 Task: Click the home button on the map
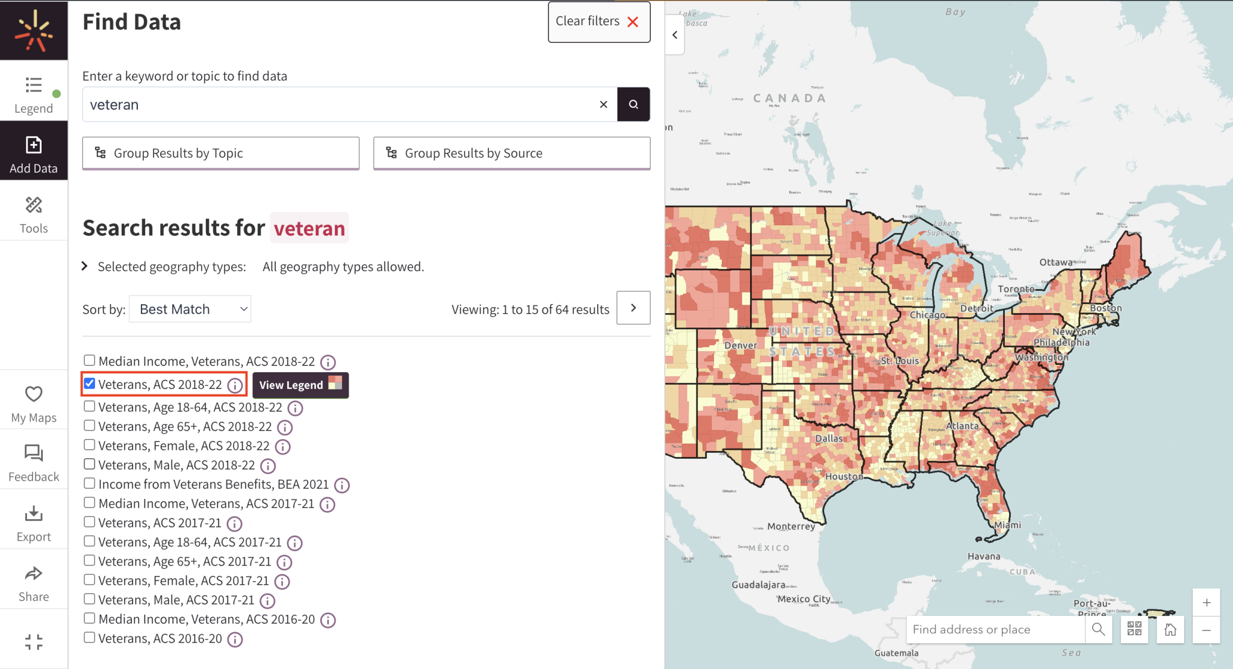[1170, 629]
